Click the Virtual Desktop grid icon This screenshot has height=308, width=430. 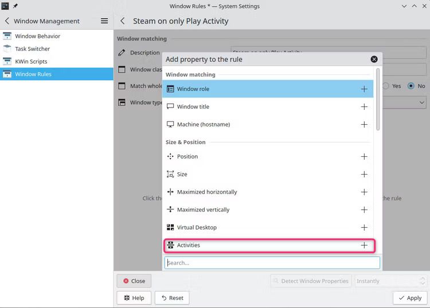coord(170,227)
